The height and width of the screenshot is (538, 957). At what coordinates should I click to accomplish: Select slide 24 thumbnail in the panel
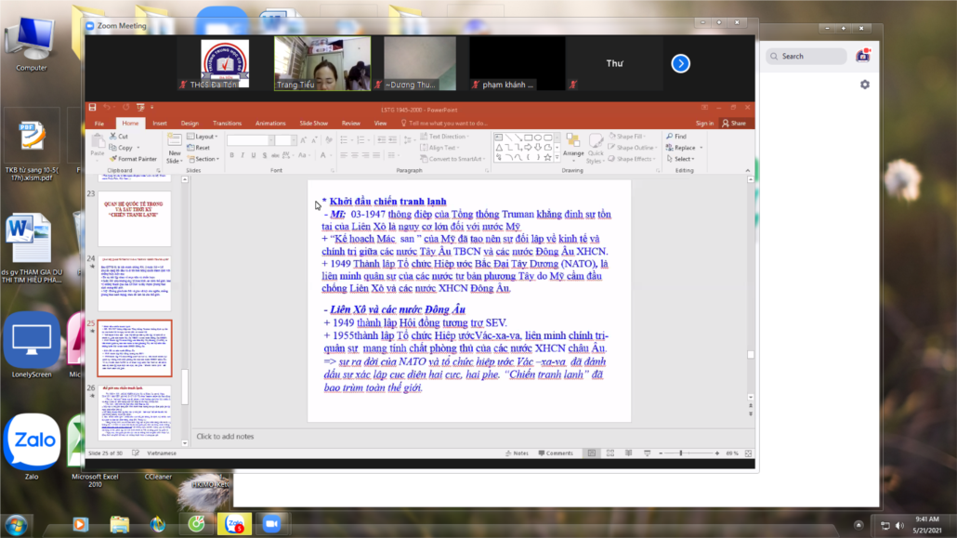coord(135,283)
